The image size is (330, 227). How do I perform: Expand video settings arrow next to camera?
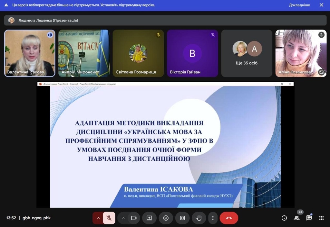tap(123, 218)
